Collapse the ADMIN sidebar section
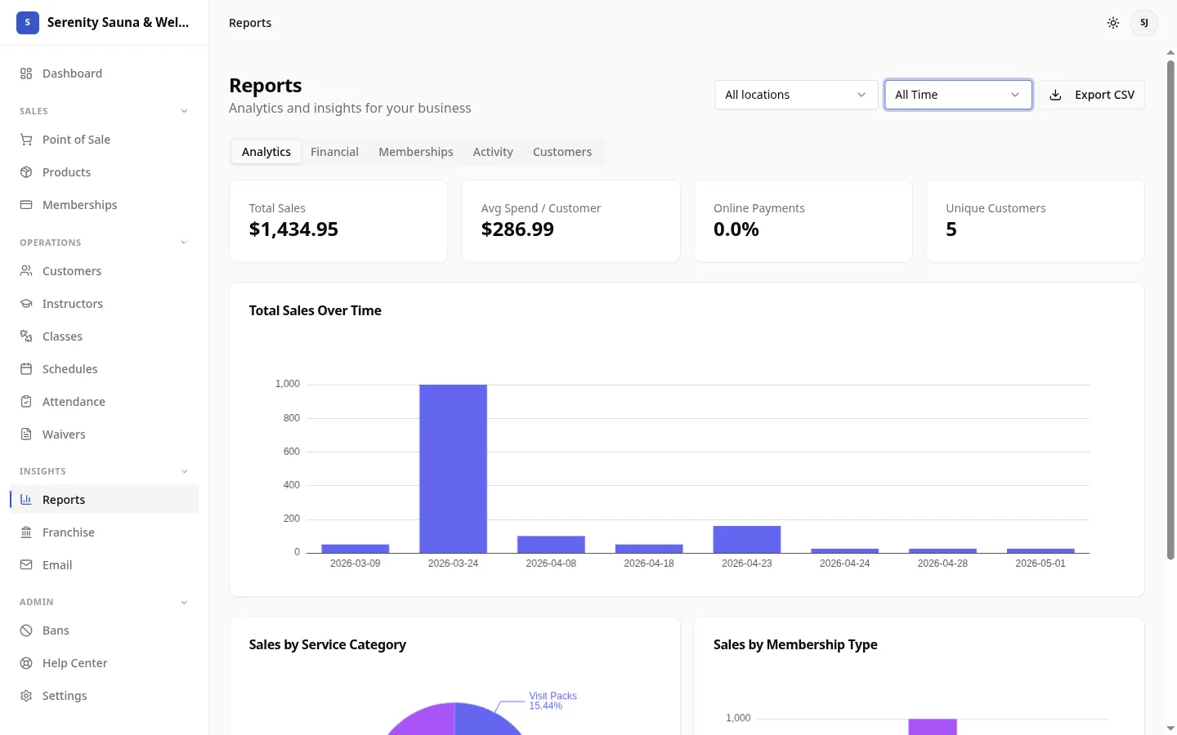 pos(184,602)
